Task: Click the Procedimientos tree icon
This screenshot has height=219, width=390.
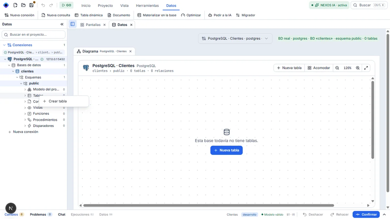Action: 29,120
